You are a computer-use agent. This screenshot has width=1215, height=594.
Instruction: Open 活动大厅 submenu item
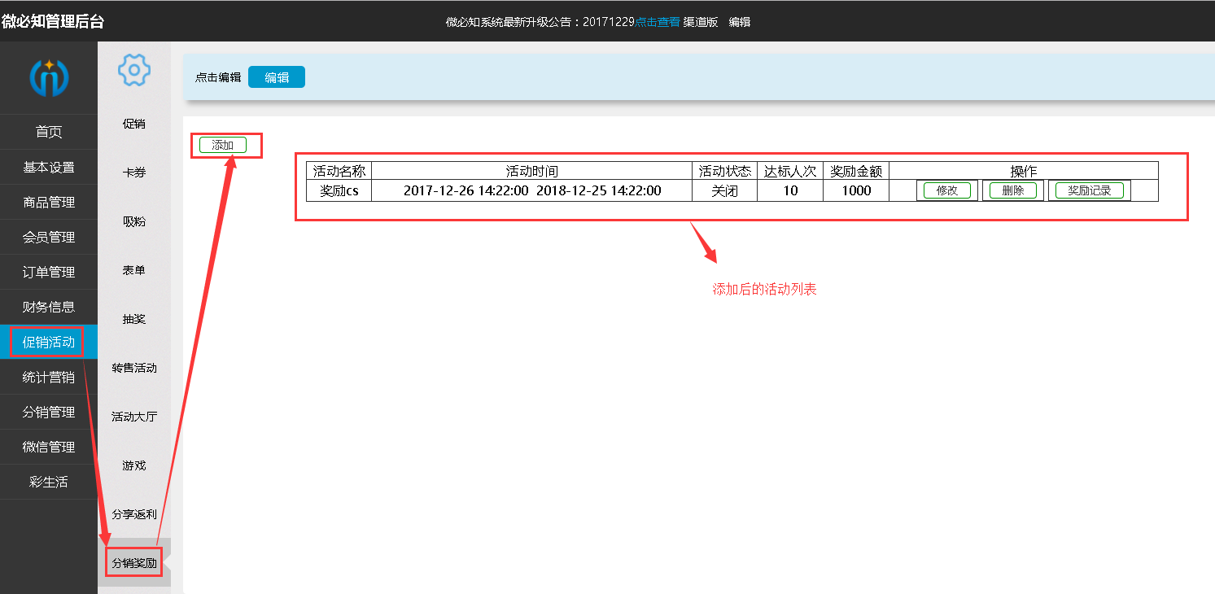click(x=134, y=417)
